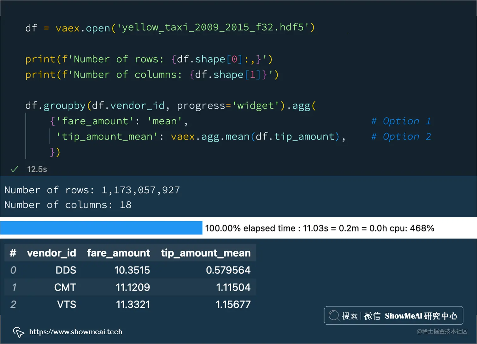Click the ShowMeAI search box
Viewport: 477px width, 344px height.
(x=393, y=315)
